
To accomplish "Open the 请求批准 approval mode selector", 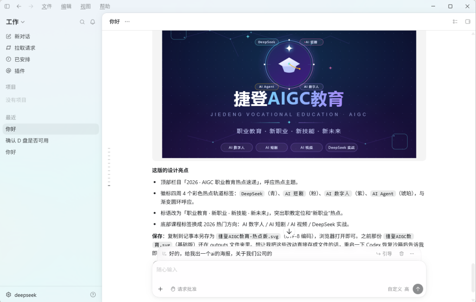I will pyautogui.click(x=184, y=289).
